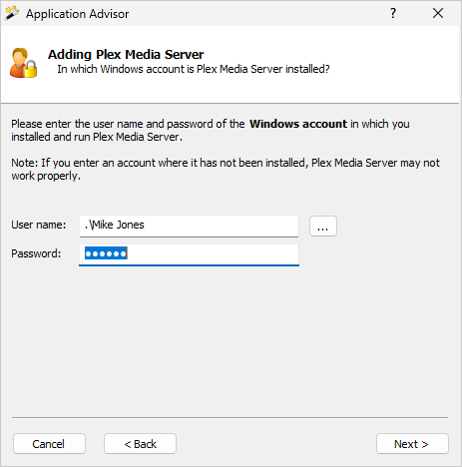Click Next to continue the wizard

click(x=412, y=444)
